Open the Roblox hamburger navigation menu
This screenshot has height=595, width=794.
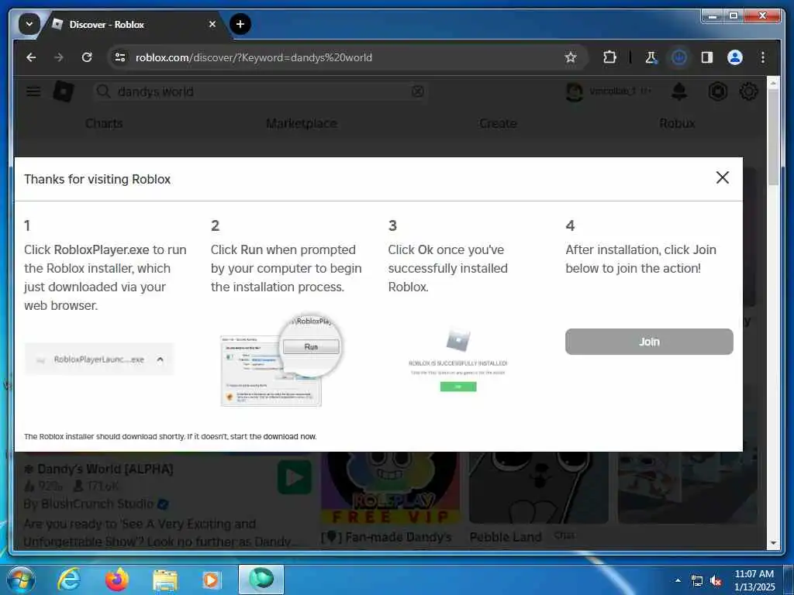pyautogui.click(x=33, y=91)
